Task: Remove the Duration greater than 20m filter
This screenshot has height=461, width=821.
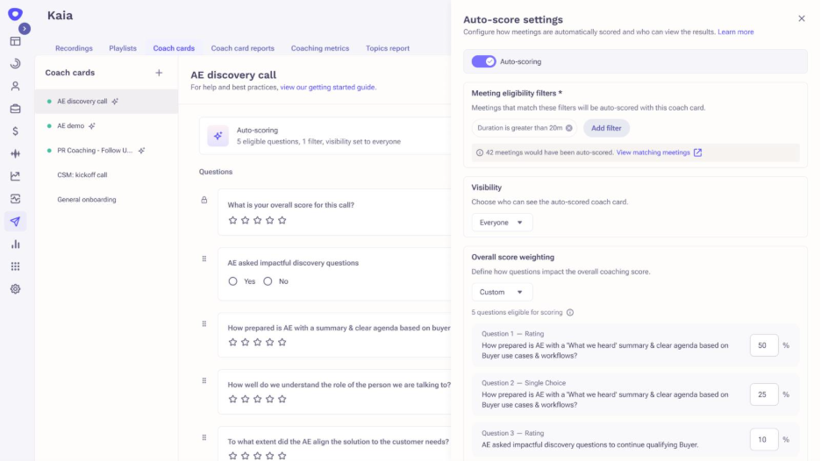Action: [x=569, y=128]
